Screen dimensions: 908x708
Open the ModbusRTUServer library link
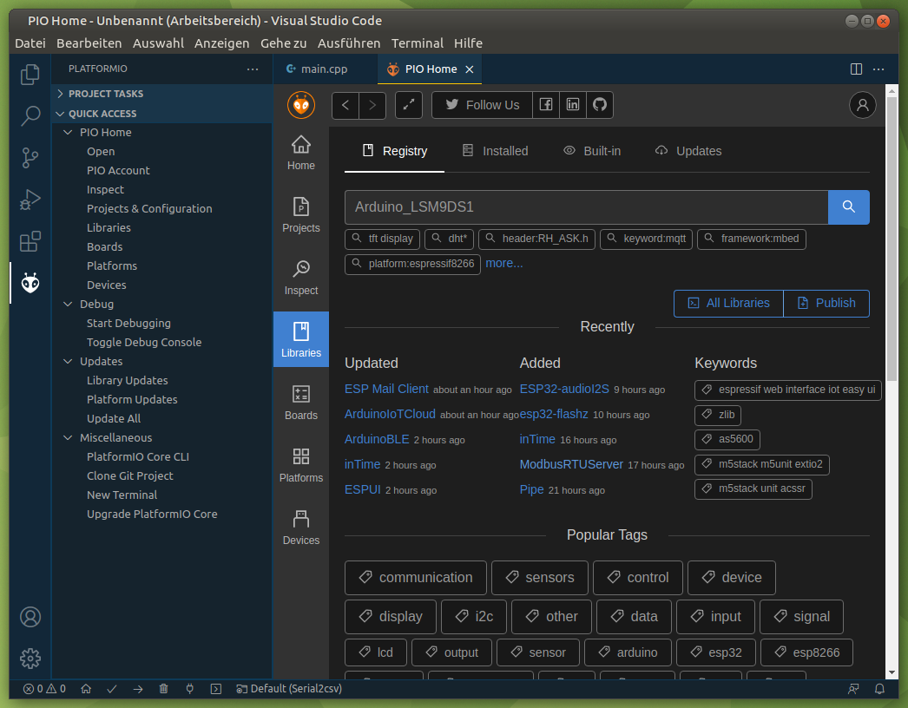click(571, 464)
